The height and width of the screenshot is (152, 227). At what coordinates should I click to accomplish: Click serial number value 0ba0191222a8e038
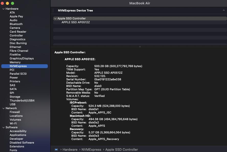108,80
